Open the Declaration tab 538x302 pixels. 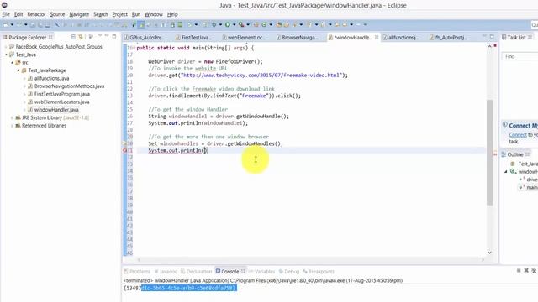point(196,271)
